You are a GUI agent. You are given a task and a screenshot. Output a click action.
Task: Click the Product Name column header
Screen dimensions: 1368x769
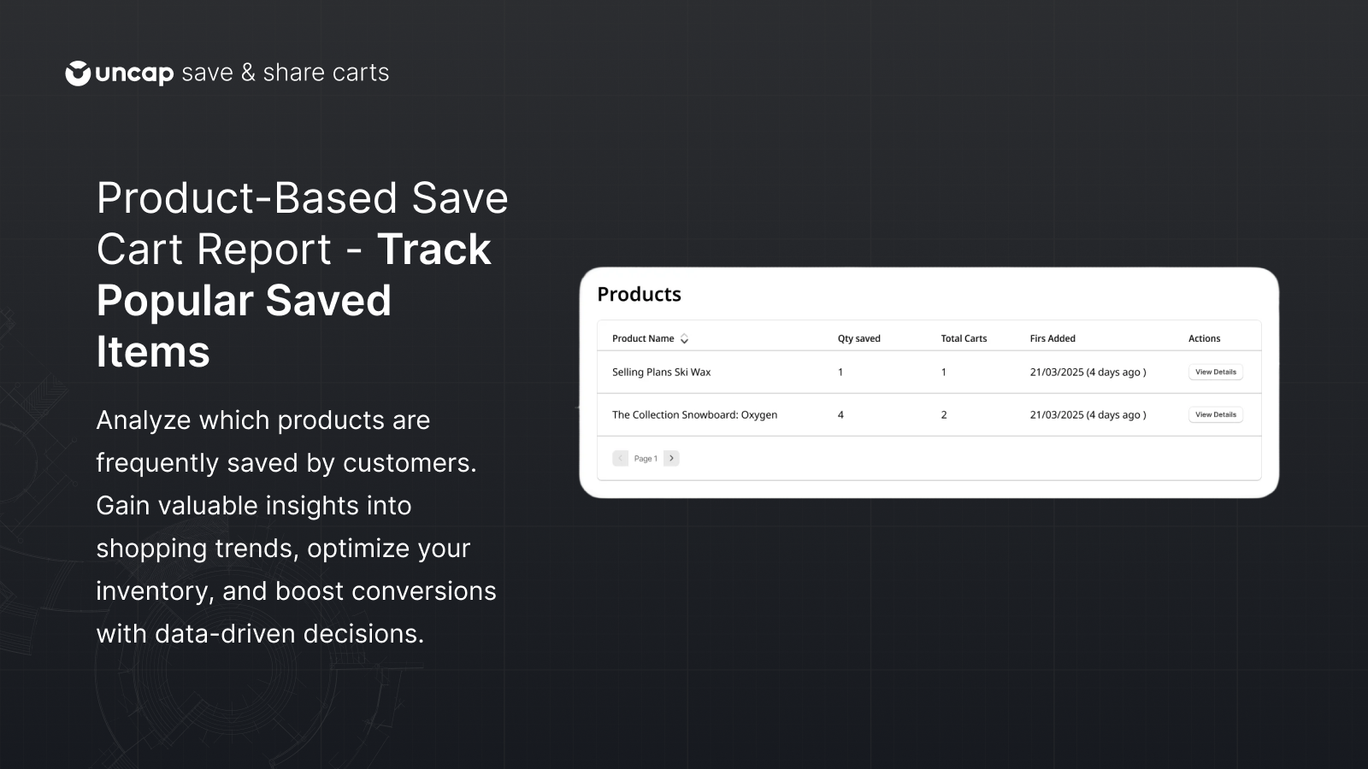click(643, 339)
